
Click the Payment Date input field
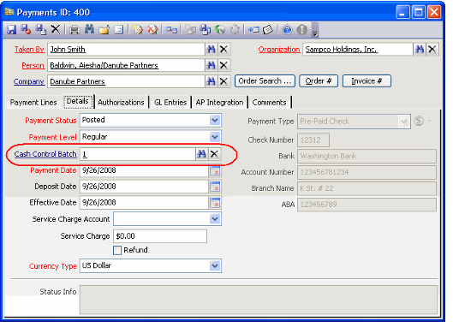(144, 170)
